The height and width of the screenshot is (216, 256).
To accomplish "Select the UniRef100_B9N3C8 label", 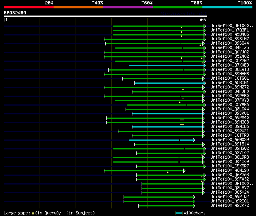I will [230, 122].
